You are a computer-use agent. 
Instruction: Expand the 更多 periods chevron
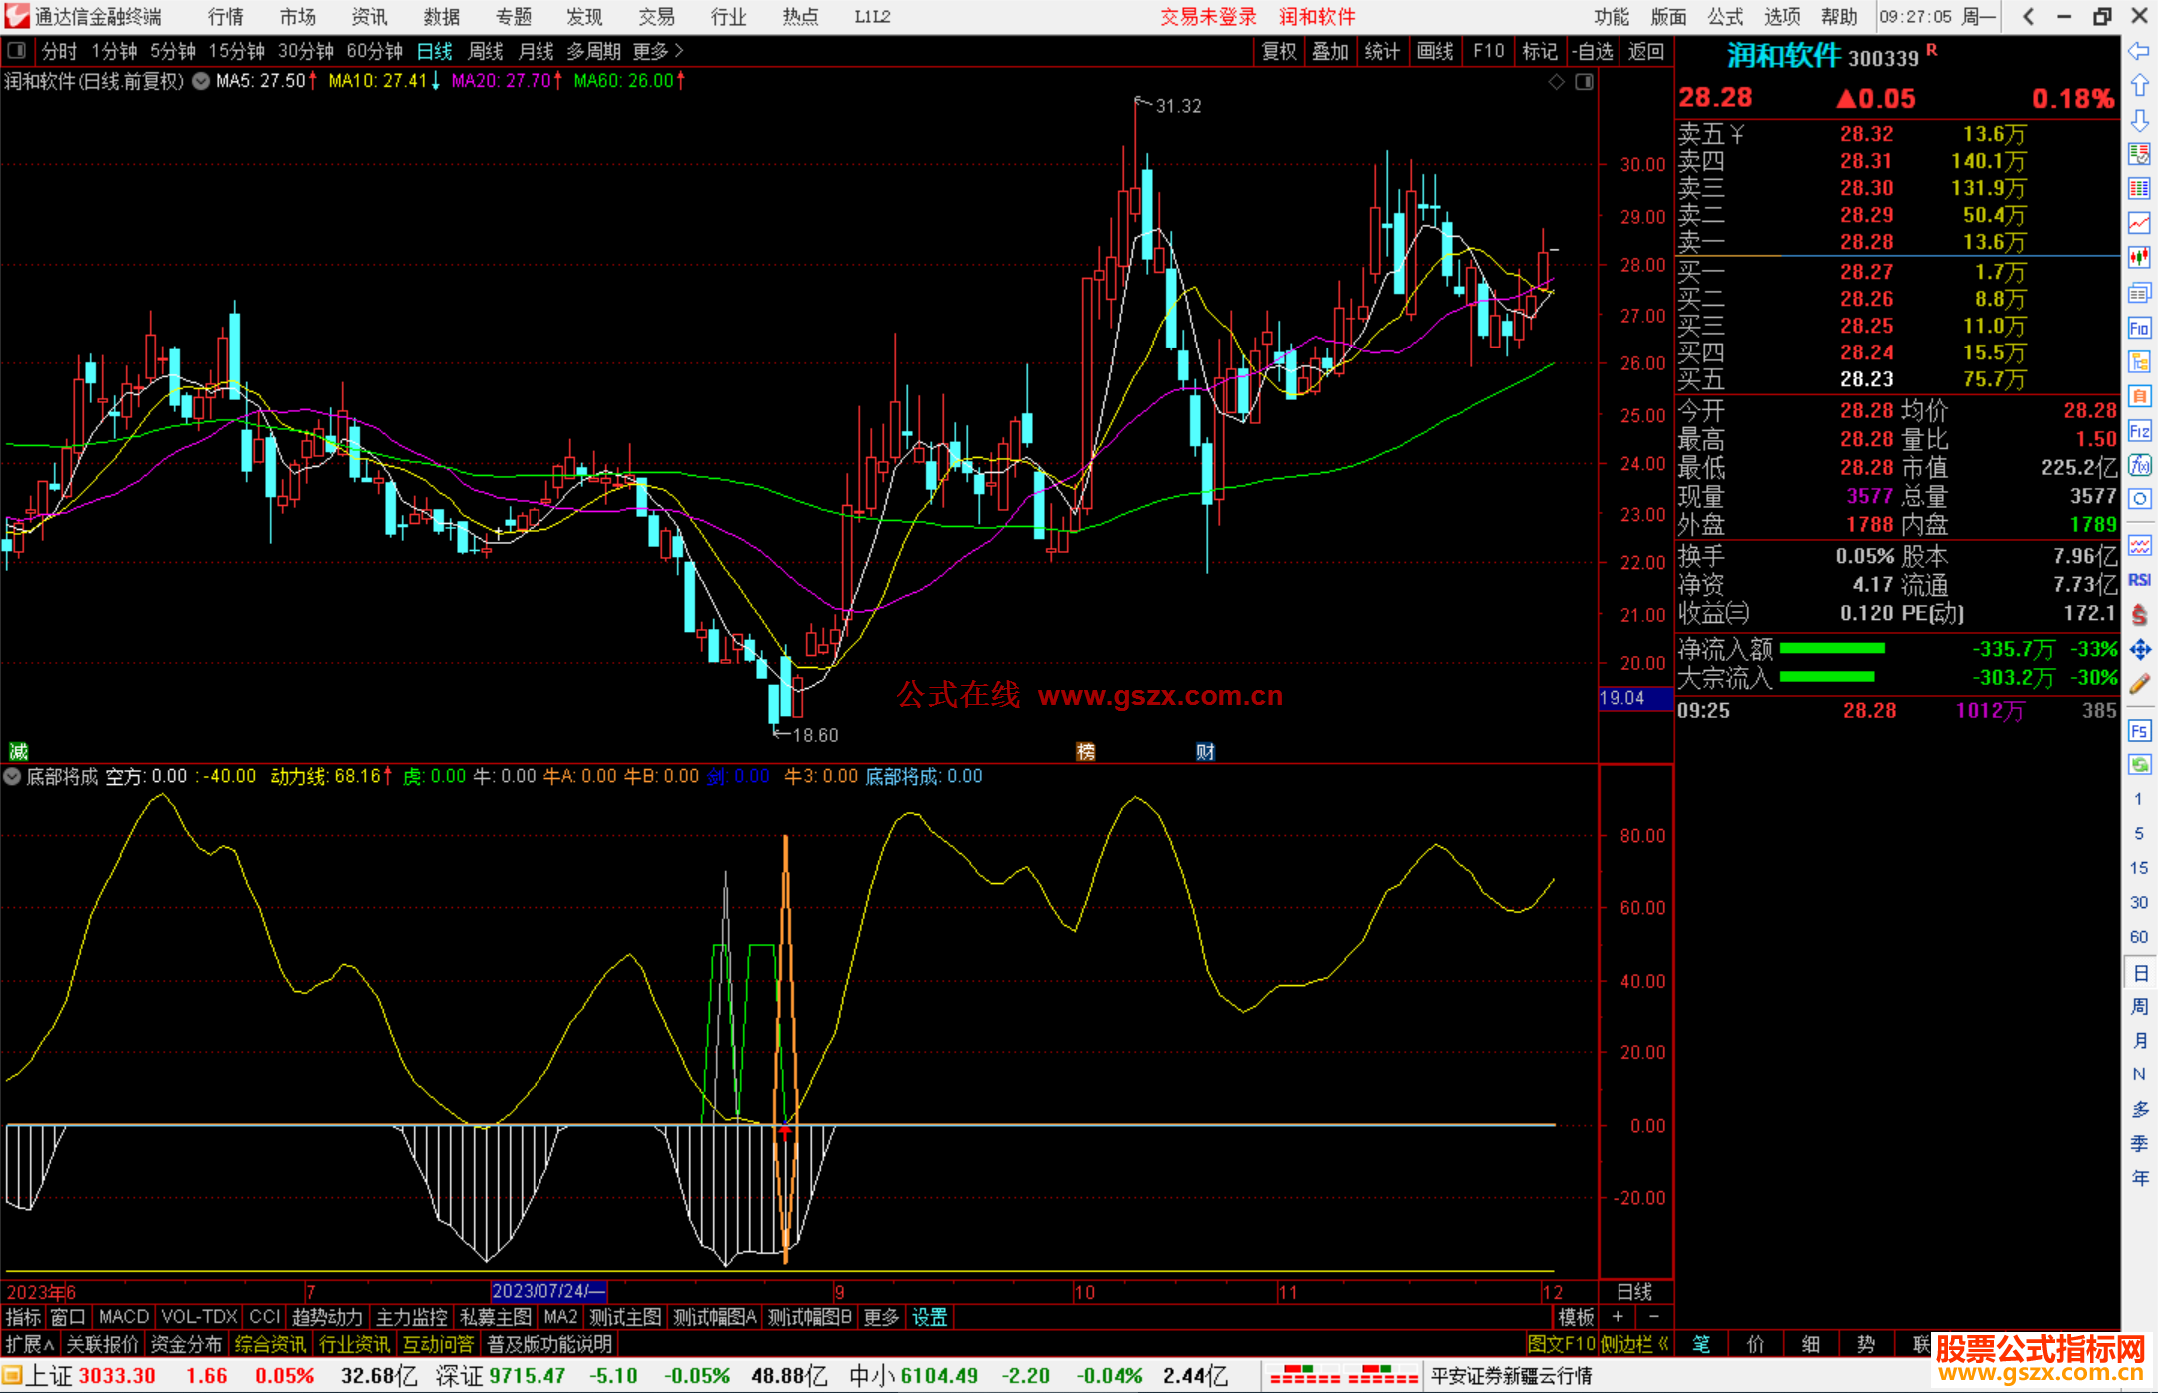click(x=679, y=51)
